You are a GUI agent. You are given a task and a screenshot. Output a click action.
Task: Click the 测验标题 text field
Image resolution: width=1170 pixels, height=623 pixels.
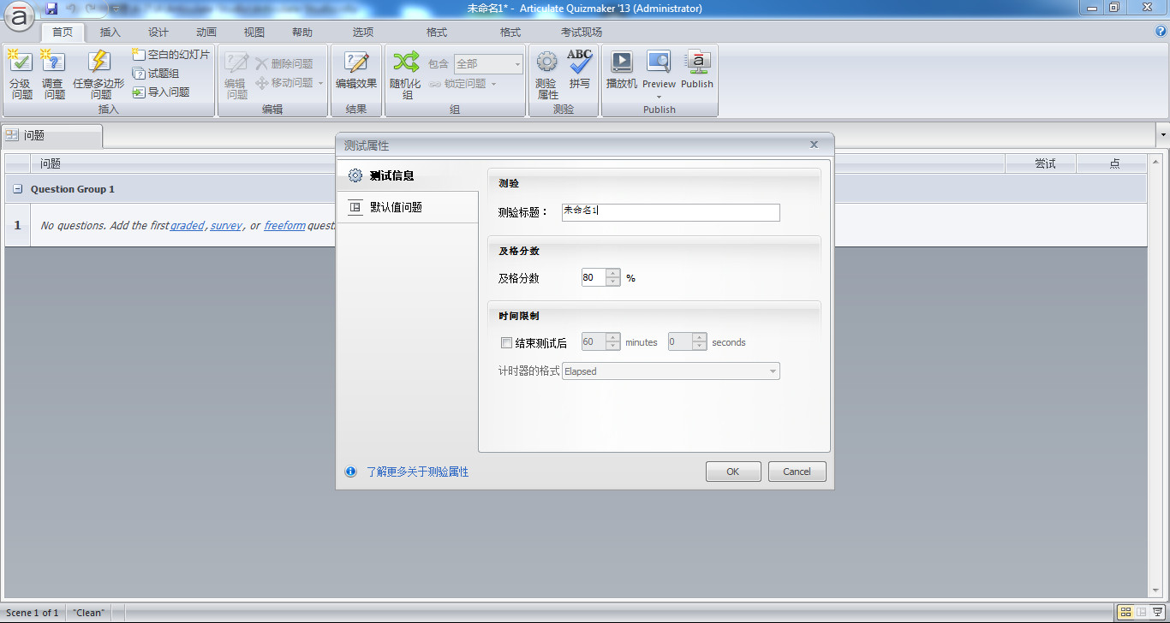(671, 212)
